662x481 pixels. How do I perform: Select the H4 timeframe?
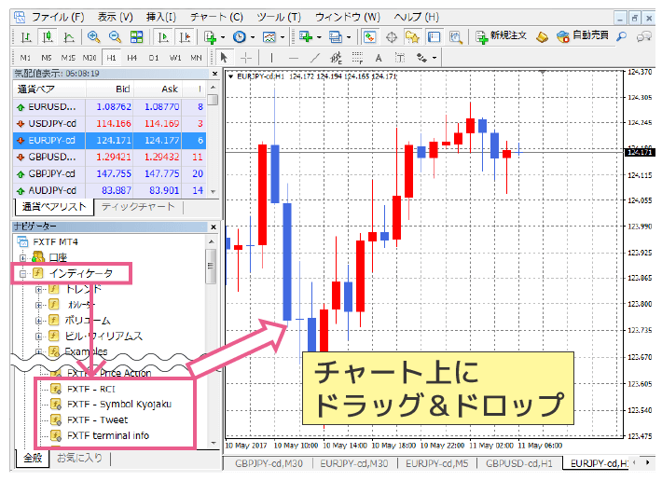point(132,58)
